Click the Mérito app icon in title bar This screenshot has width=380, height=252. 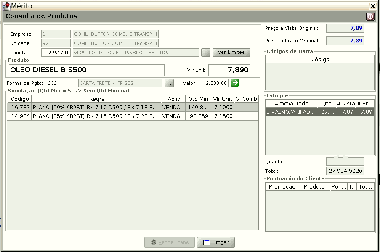6,6
